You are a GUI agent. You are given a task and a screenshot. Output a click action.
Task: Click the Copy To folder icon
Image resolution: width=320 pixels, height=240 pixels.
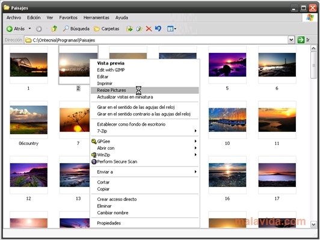pyautogui.click(x=139, y=29)
